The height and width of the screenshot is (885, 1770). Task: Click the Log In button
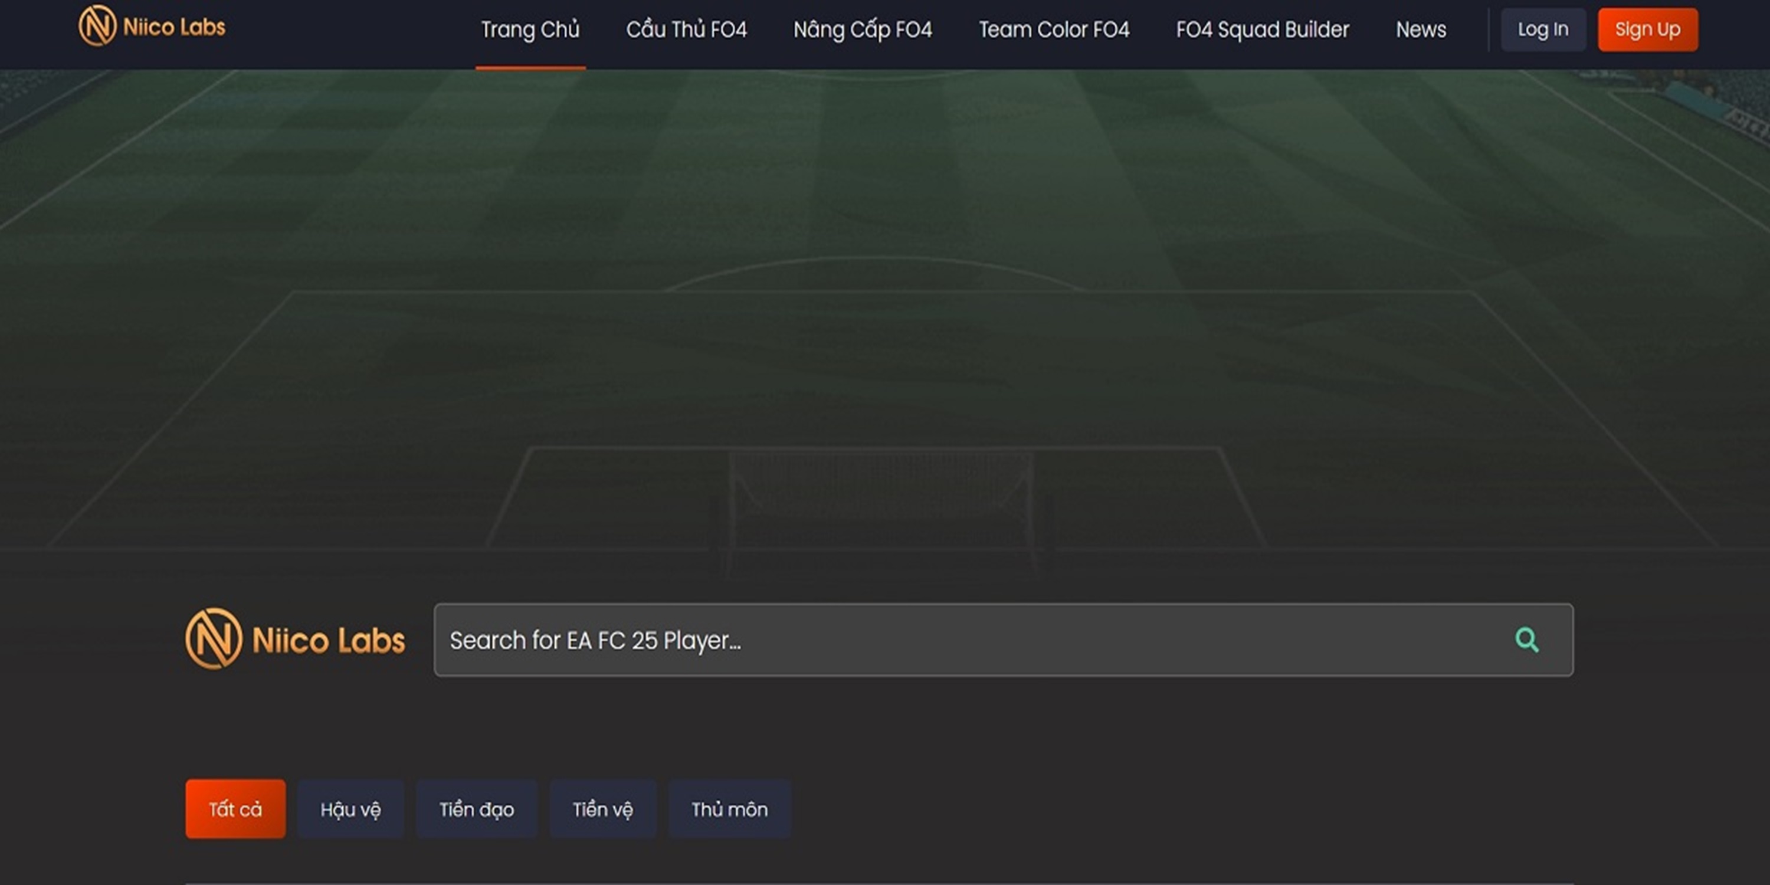1543,29
